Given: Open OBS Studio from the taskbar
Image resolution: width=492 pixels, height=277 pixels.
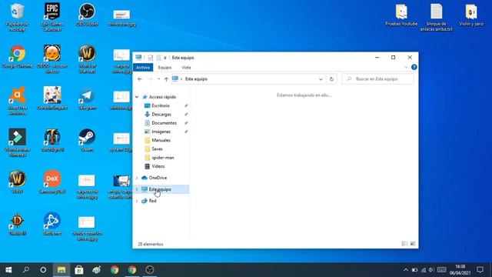Looking at the screenshot, I should pyautogui.click(x=150, y=270).
